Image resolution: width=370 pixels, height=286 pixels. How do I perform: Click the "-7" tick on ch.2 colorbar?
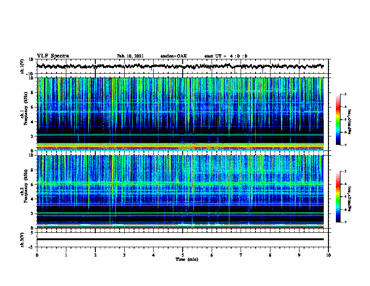pyautogui.click(x=345, y=222)
